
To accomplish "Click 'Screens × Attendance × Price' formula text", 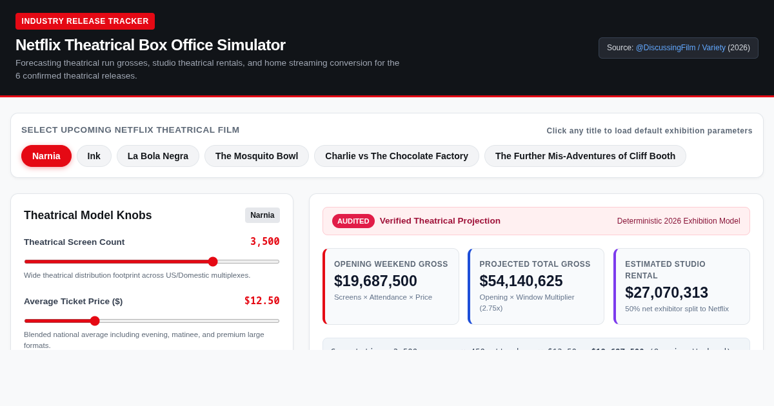I will pyautogui.click(x=383, y=297).
